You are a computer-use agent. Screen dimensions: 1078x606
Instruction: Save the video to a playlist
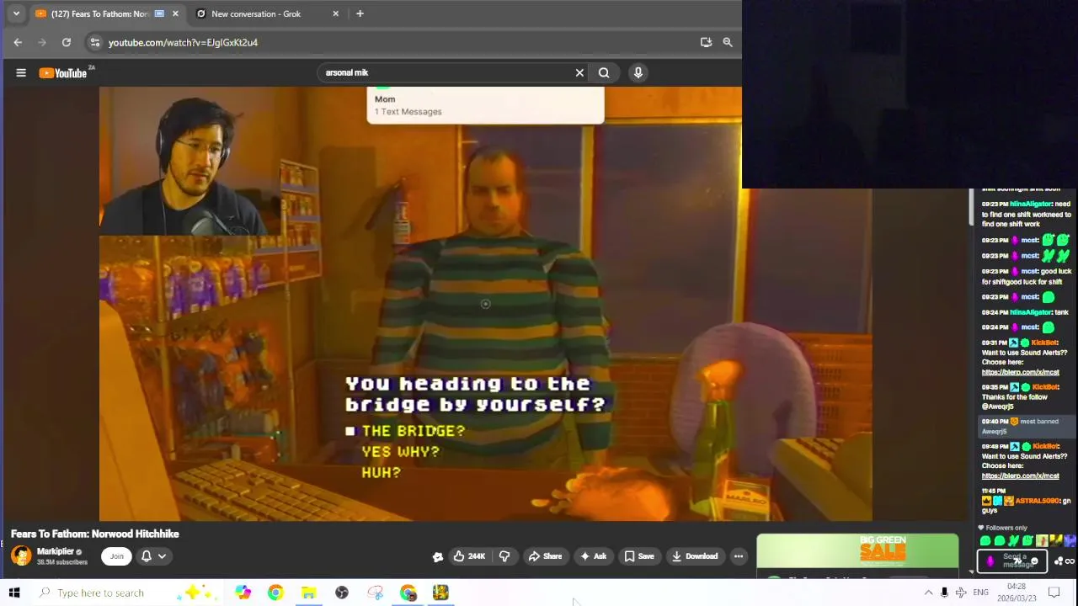[x=639, y=556]
